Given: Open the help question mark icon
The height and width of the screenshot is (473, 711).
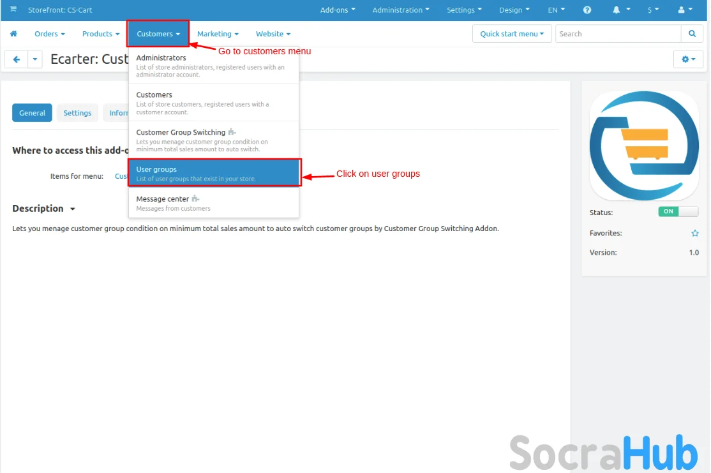Looking at the screenshot, I should (587, 10).
